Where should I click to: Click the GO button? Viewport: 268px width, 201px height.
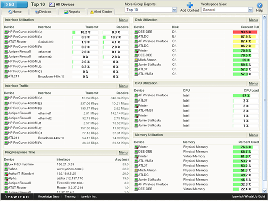[14, 4]
